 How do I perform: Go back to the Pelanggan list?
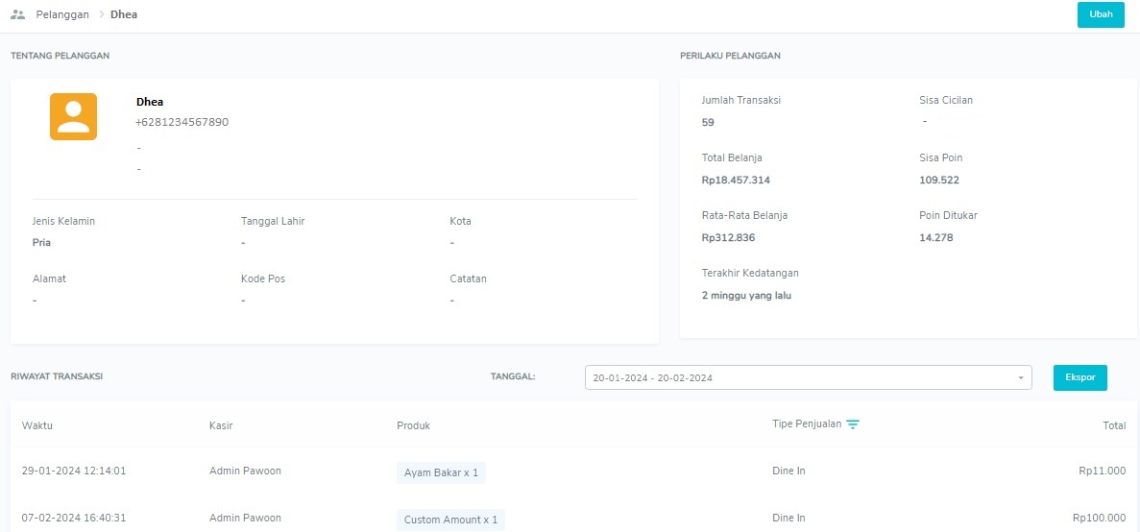[x=62, y=15]
